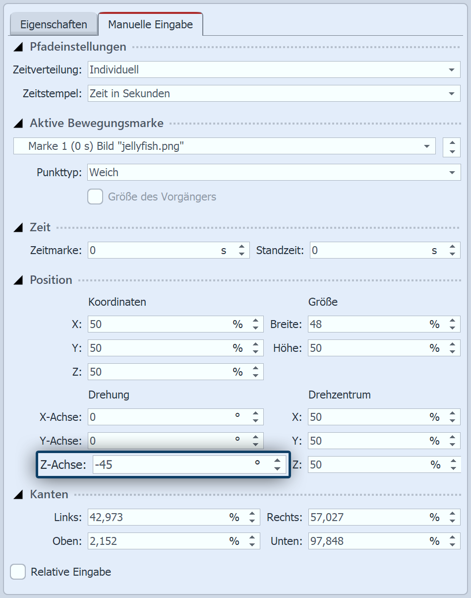Click the Unten edge spinner arrows
The image size is (471, 598).
452,541
